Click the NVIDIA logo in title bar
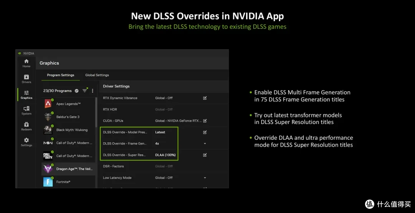Image resolution: width=415 pixels, height=213 pixels. (x=19, y=53)
